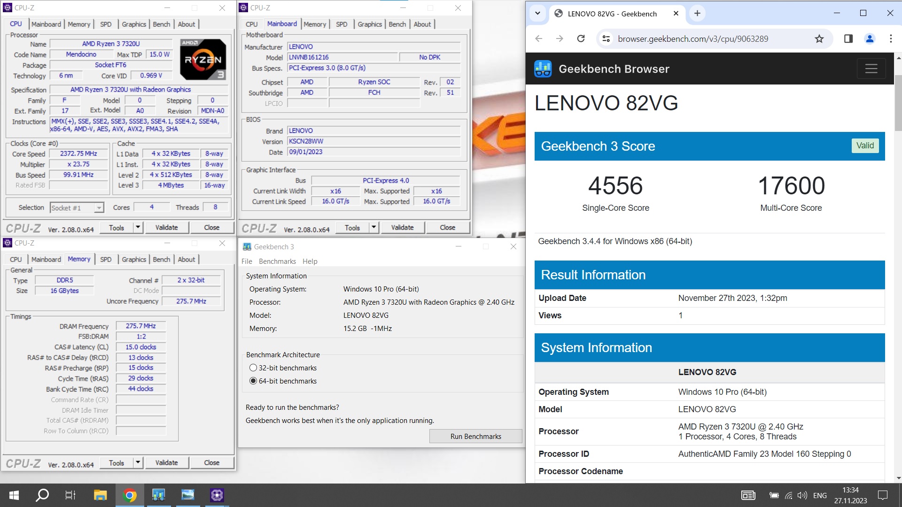Click the Chrome address bar URL
This screenshot has width=902, height=507.
[692, 39]
